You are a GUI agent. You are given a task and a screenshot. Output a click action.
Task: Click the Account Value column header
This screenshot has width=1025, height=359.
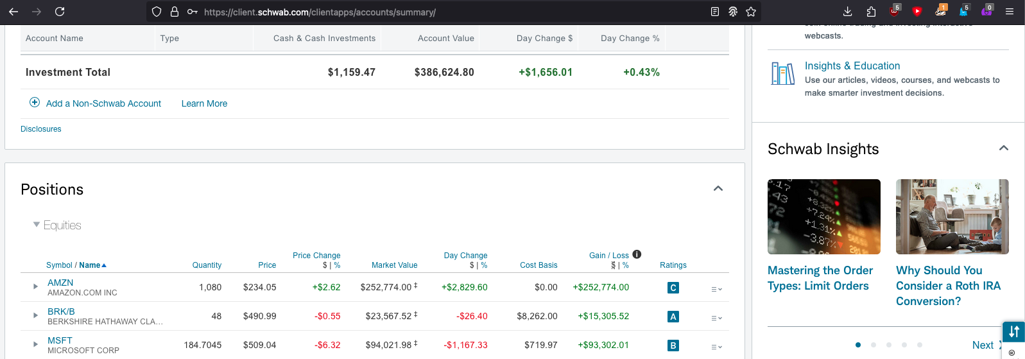click(x=446, y=38)
